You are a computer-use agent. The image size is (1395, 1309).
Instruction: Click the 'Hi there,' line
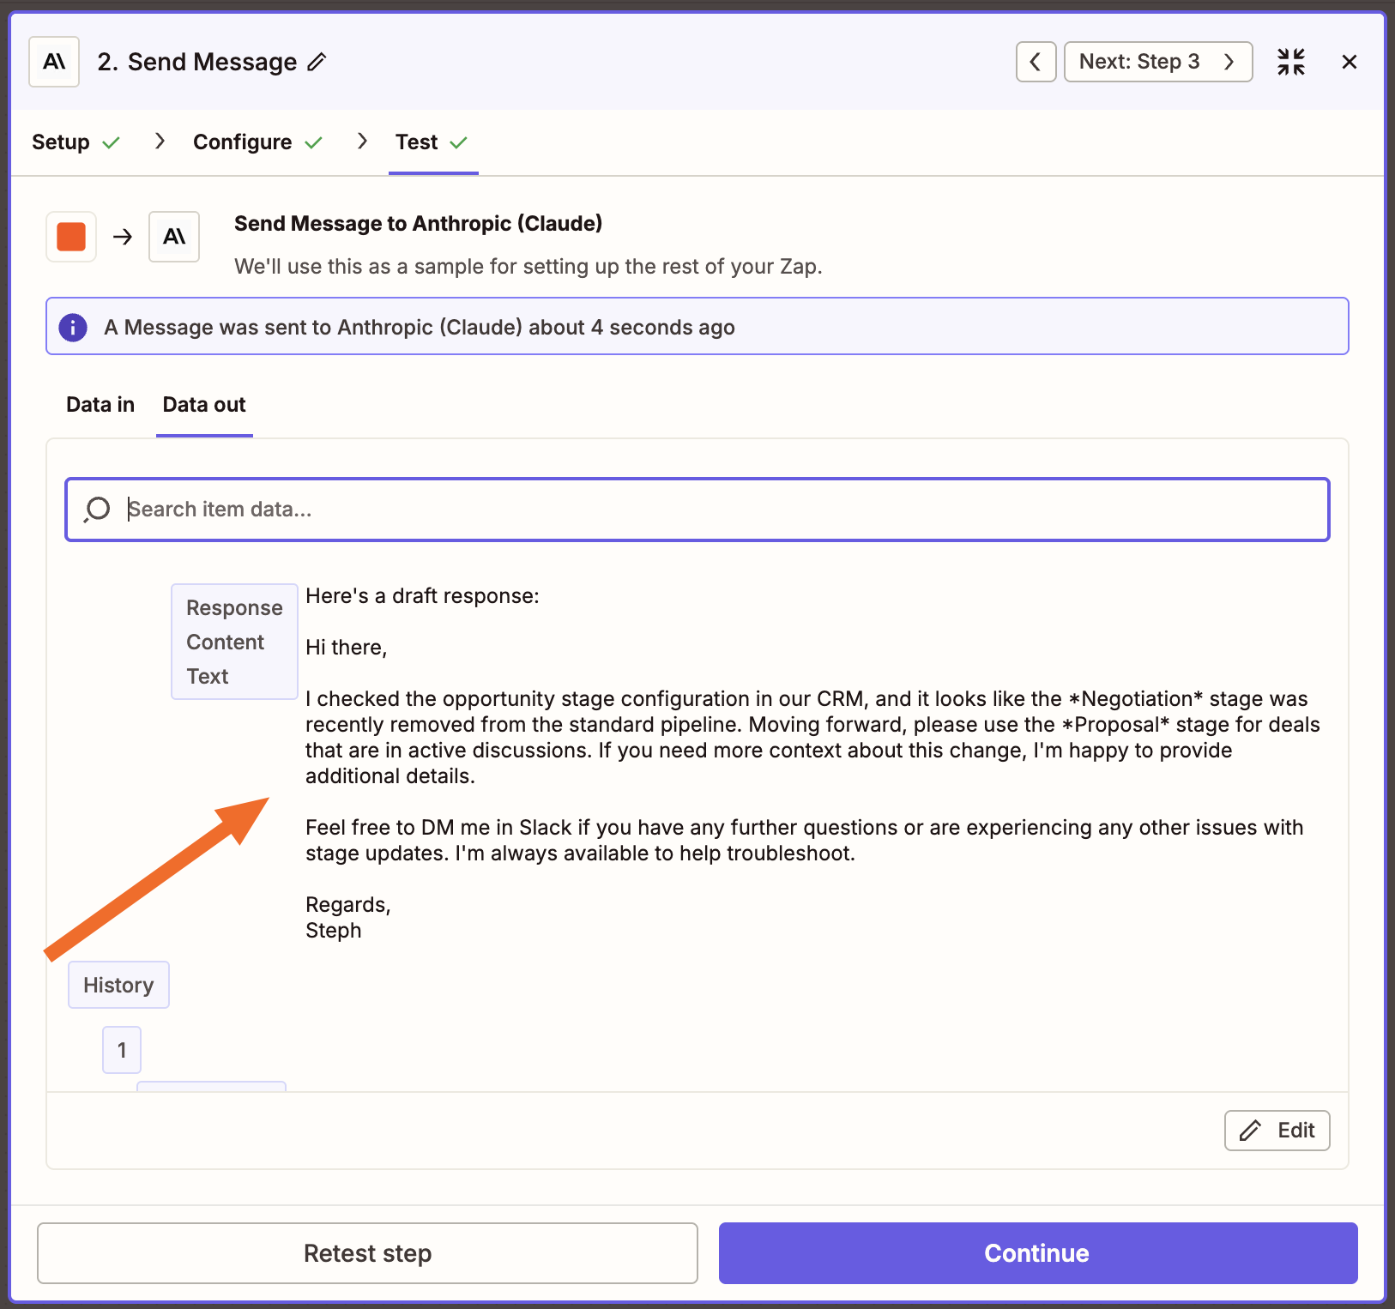(347, 648)
